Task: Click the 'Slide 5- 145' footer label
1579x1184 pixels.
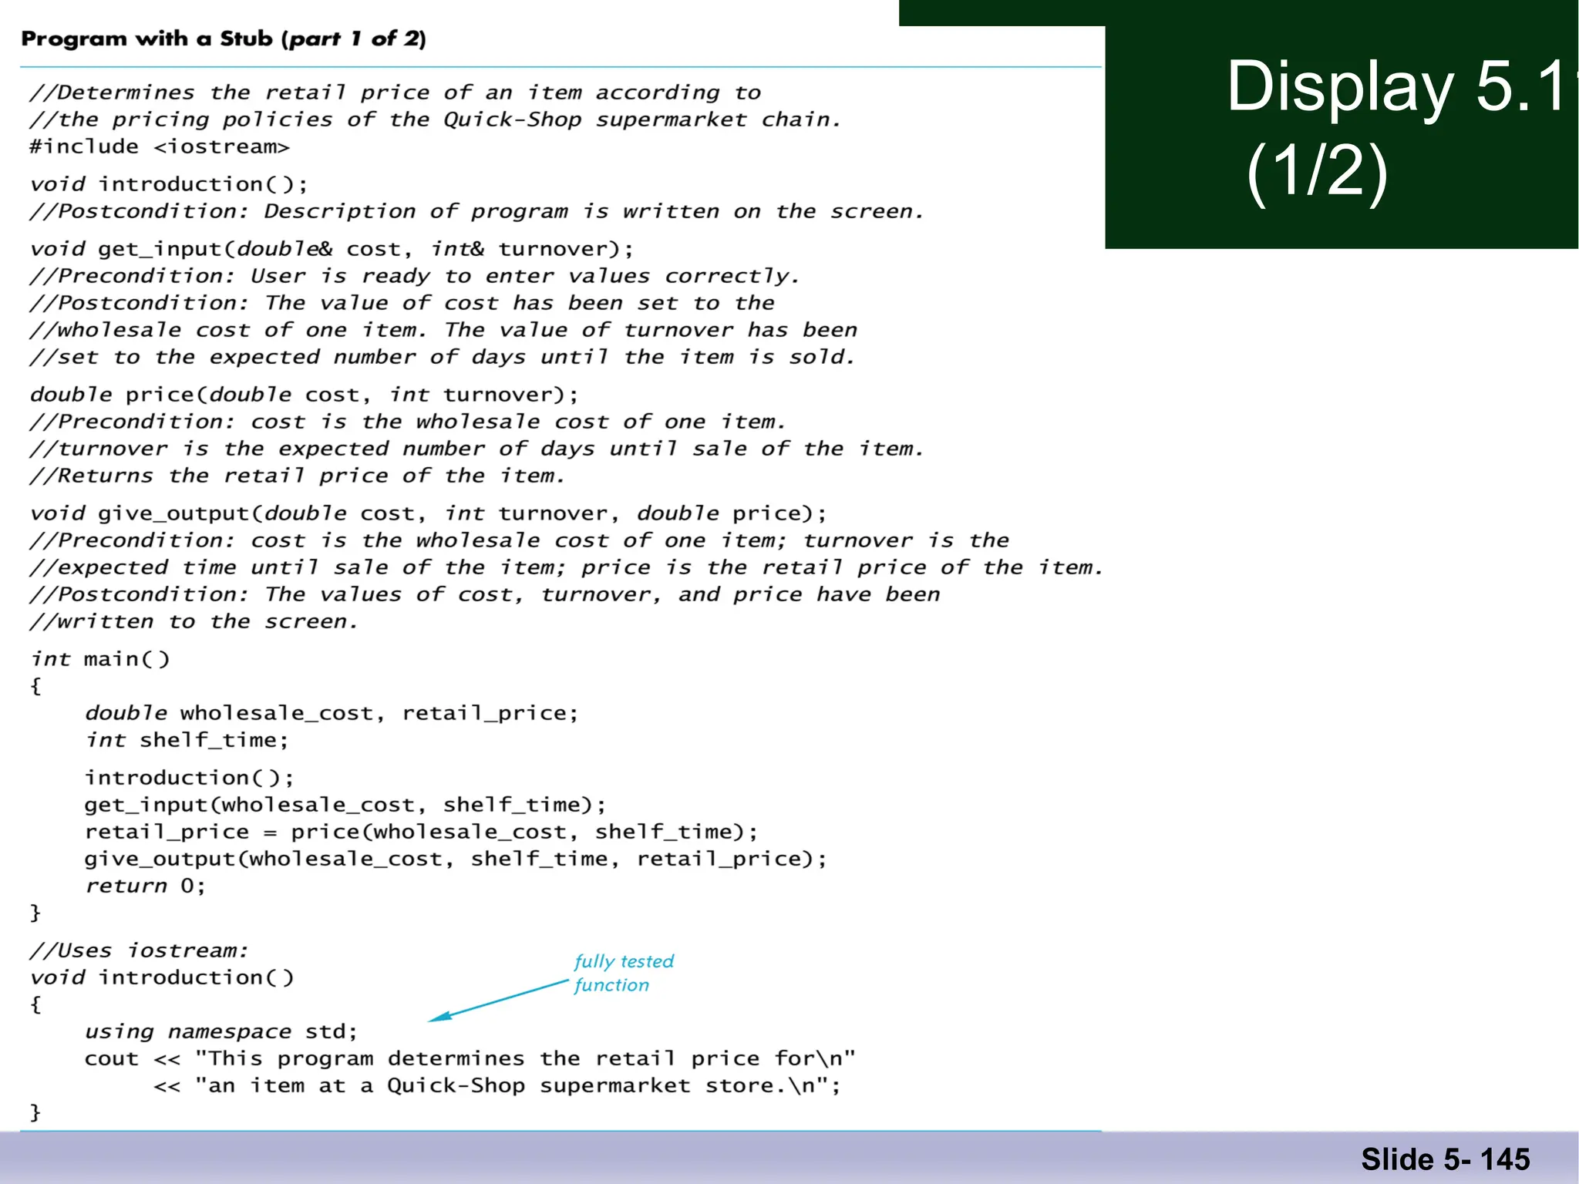Action: coord(1445,1159)
